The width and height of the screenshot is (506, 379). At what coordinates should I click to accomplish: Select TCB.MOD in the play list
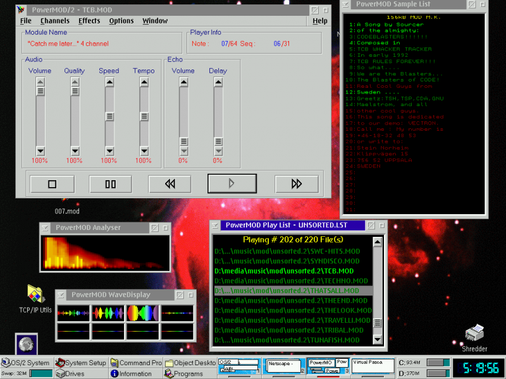coord(293,271)
